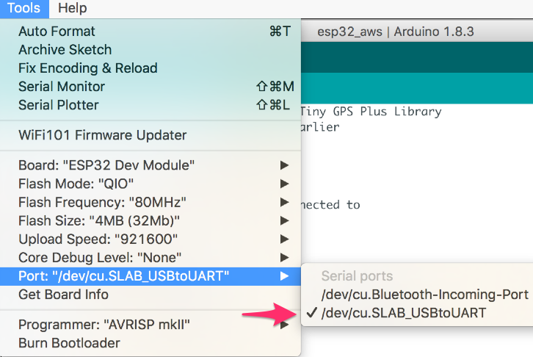Expand Programmer "AVRISP mkII" submenu
The width and height of the screenshot is (533, 357).
tap(151, 325)
